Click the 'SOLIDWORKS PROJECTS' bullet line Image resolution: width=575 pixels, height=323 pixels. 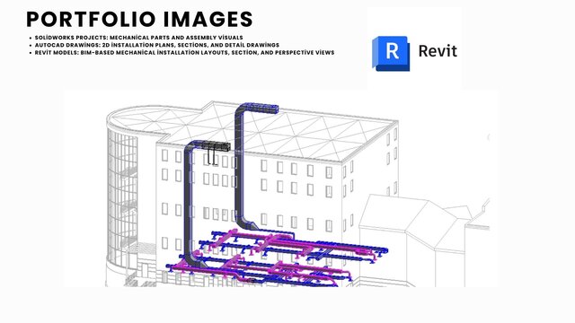coord(138,38)
